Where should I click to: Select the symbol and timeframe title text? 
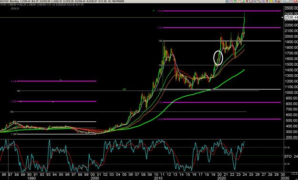coord(10,1)
